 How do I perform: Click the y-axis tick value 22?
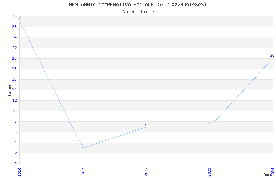tap(14, 48)
